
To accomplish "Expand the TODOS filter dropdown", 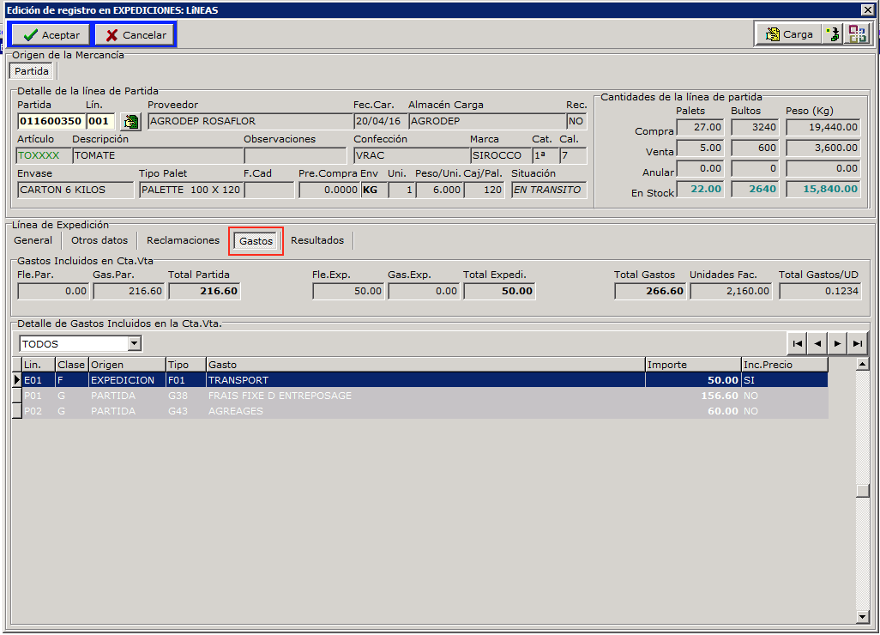I will click(x=134, y=344).
